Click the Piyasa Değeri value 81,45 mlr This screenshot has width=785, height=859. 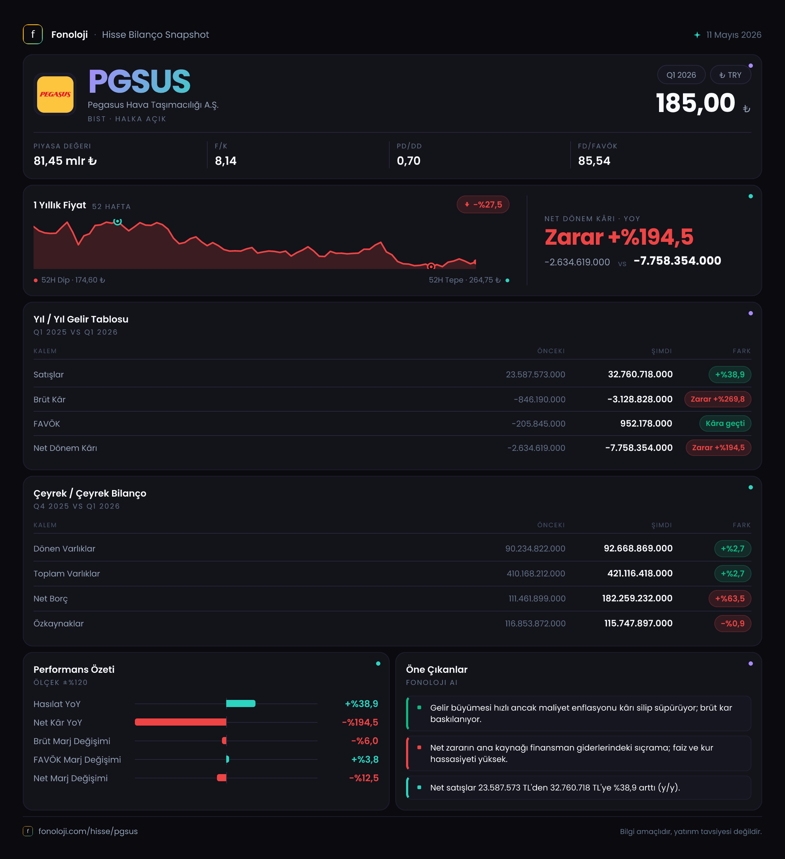[65, 161]
